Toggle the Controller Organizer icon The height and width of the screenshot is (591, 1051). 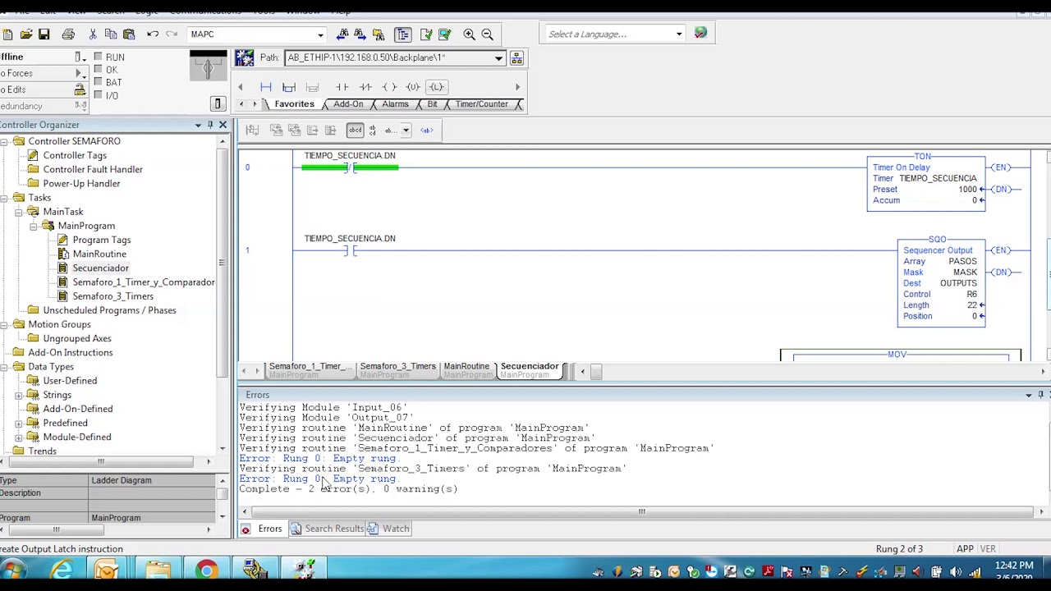click(402, 34)
